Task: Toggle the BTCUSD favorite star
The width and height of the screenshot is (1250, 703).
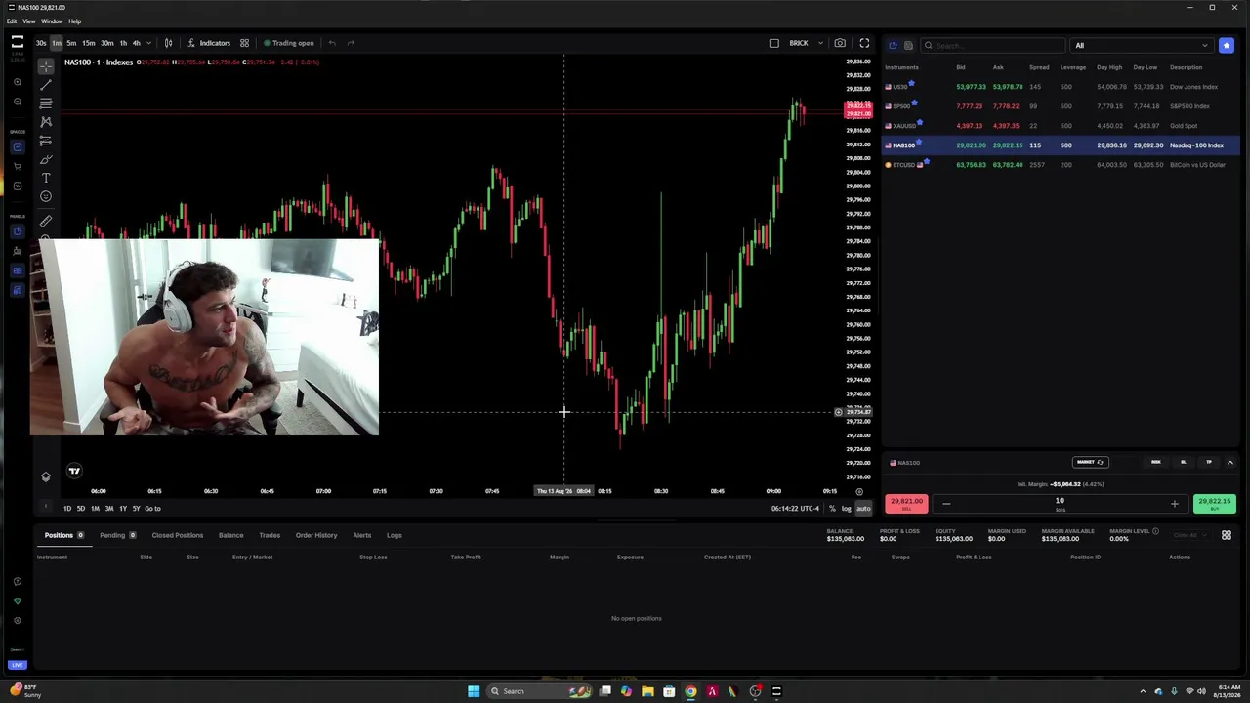Action: [926, 162]
